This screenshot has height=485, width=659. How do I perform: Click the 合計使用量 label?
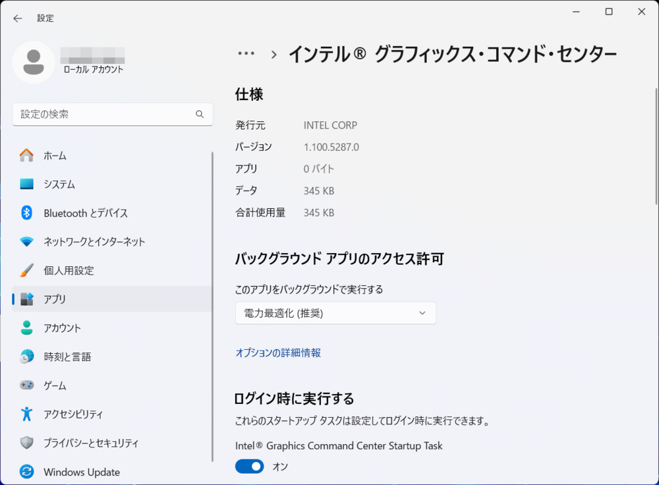[x=260, y=213]
